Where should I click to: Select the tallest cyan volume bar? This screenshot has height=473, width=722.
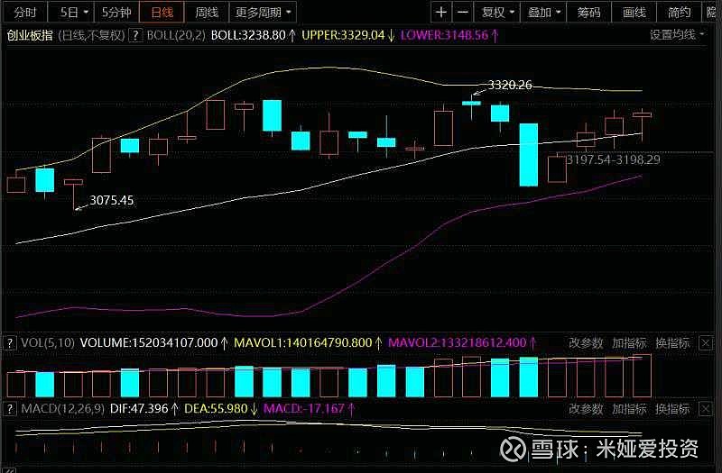529,377
